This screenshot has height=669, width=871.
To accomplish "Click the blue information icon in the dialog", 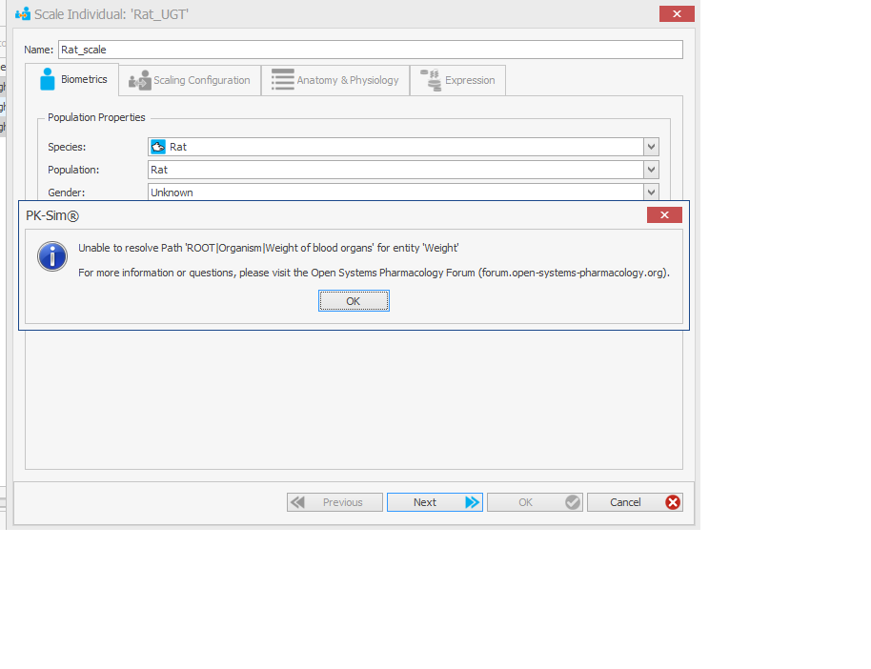I will (x=52, y=256).
